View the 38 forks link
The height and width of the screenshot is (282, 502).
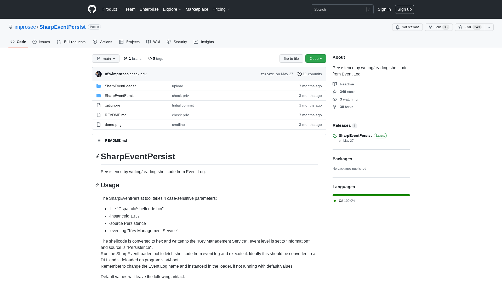tap(343, 107)
